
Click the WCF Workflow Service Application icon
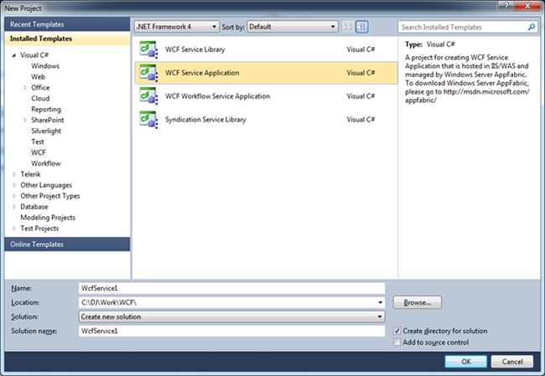click(148, 95)
